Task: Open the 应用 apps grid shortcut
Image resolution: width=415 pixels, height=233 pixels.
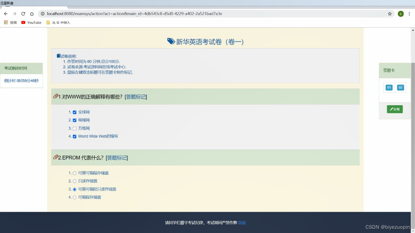Action: [10, 23]
